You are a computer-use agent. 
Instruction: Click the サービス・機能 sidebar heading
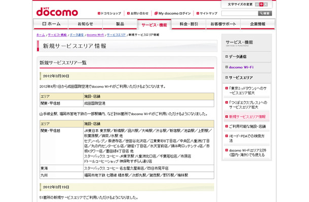pyautogui.click(x=239, y=42)
